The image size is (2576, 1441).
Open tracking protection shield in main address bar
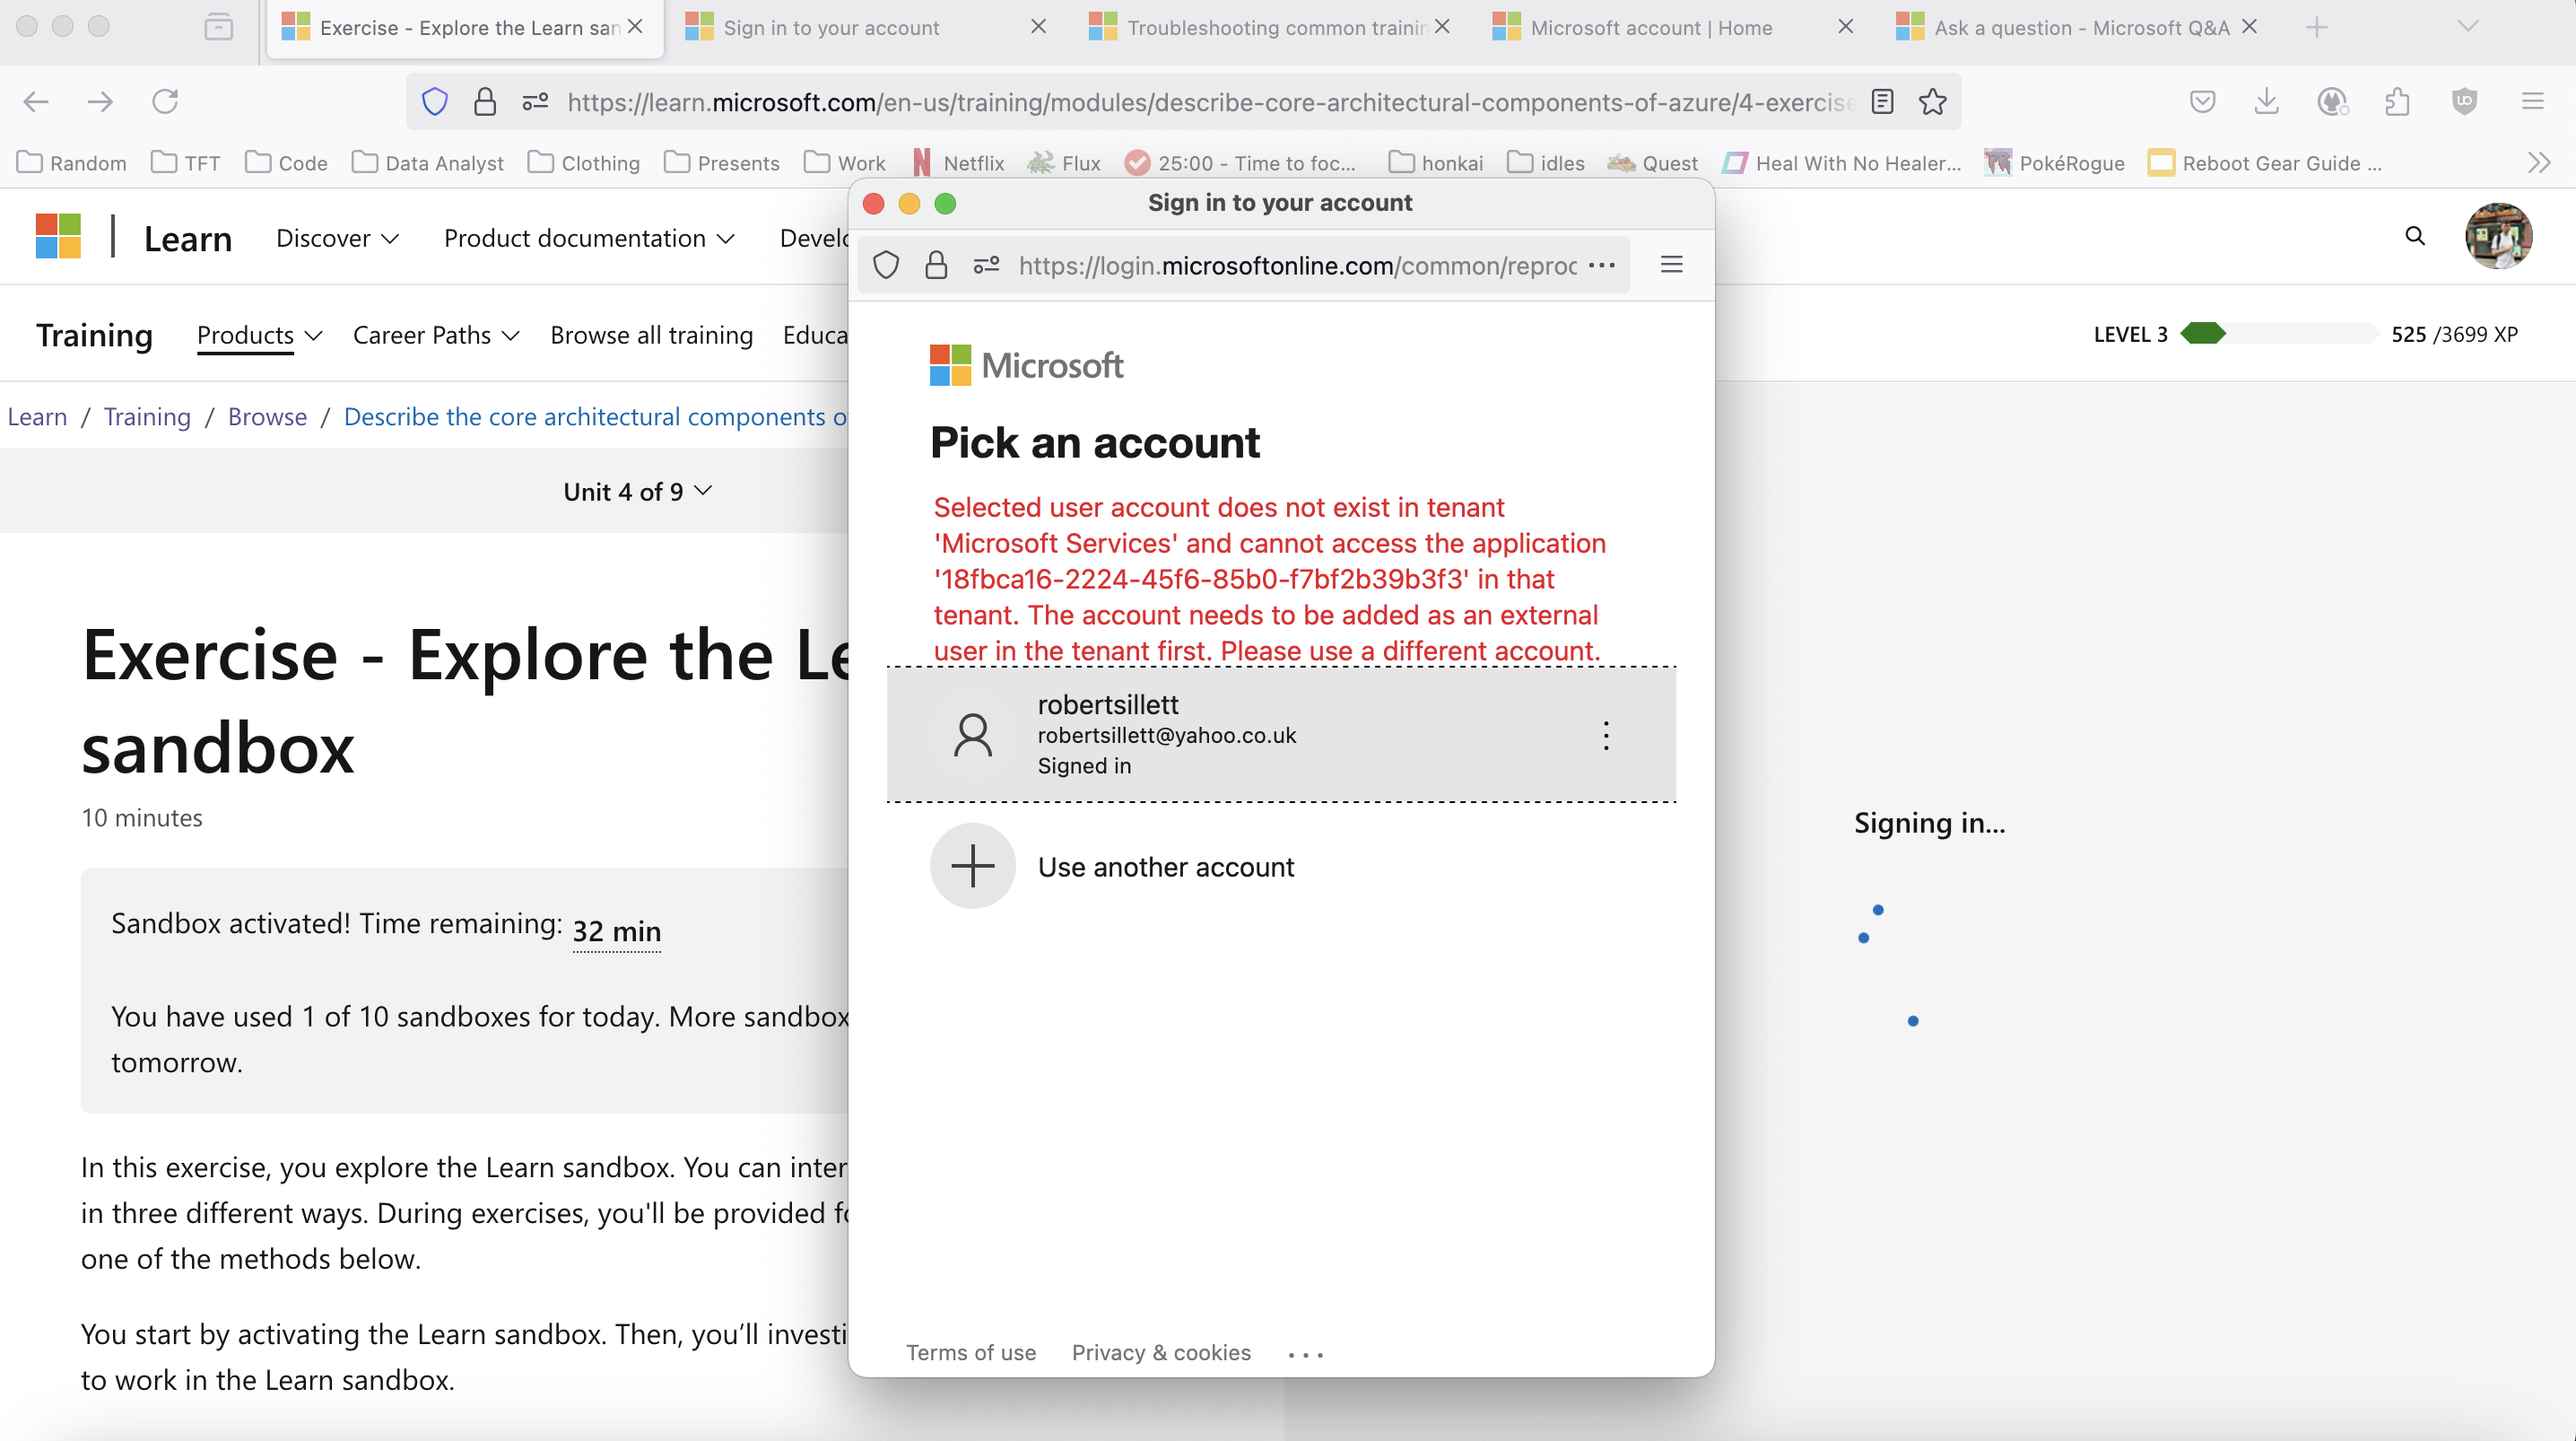[435, 101]
